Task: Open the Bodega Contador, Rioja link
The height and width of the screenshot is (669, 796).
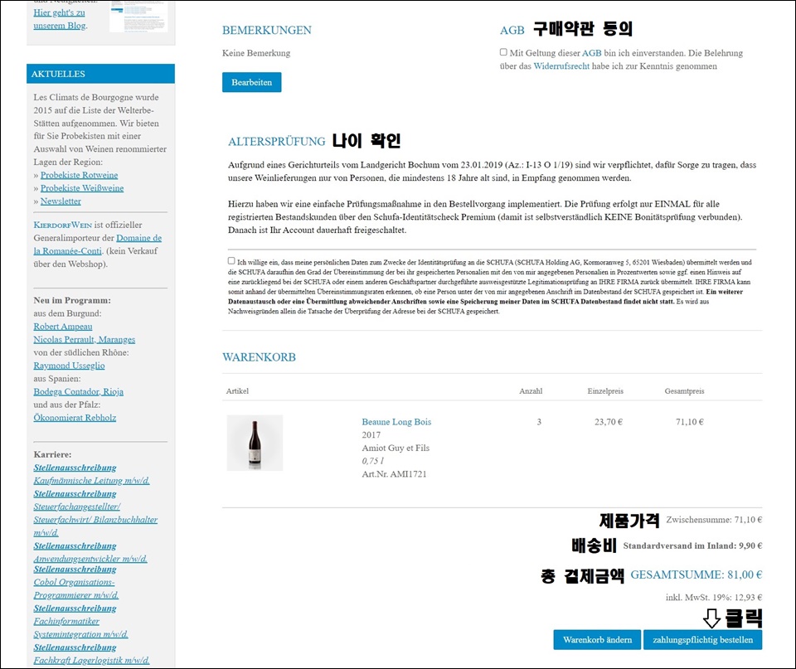Action: click(x=79, y=392)
